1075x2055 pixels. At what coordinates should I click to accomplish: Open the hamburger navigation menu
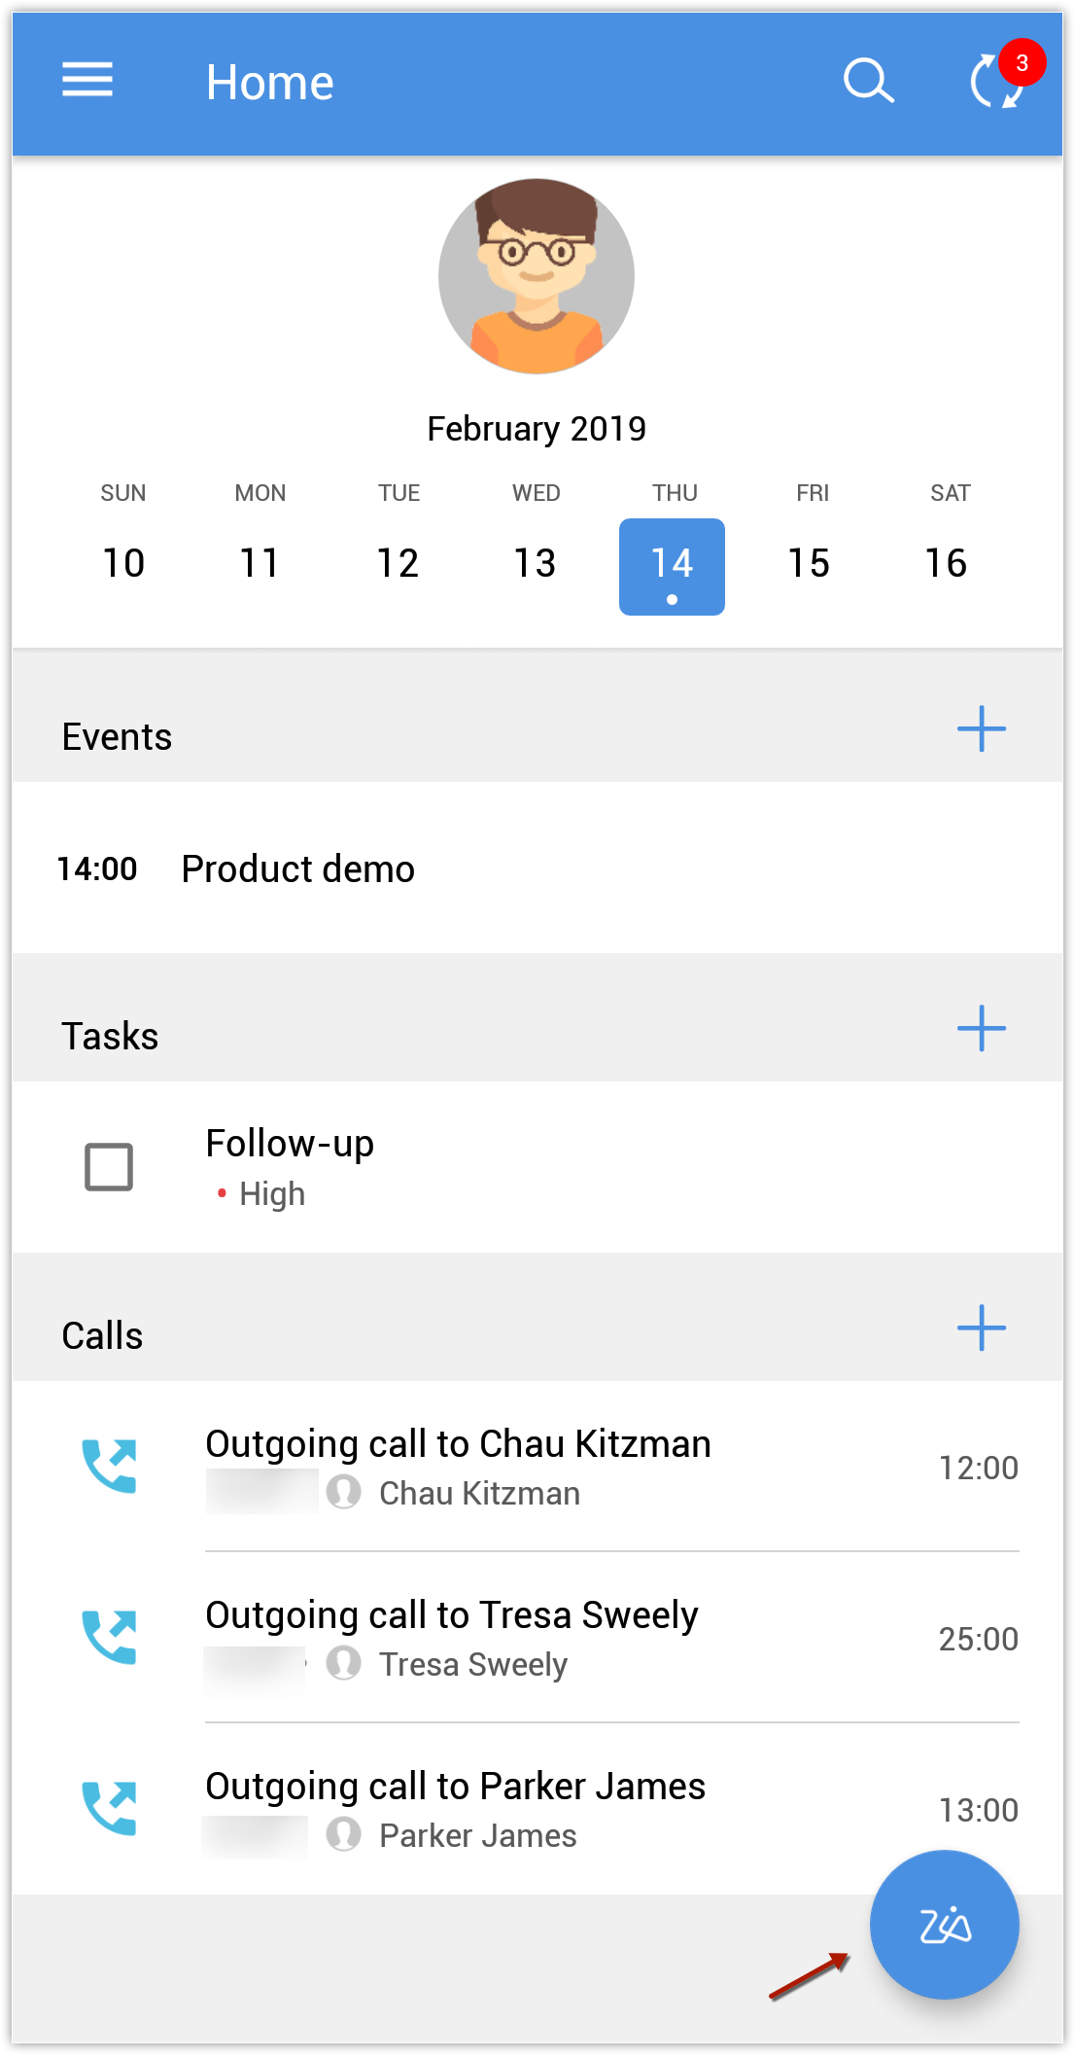[x=87, y=80]
